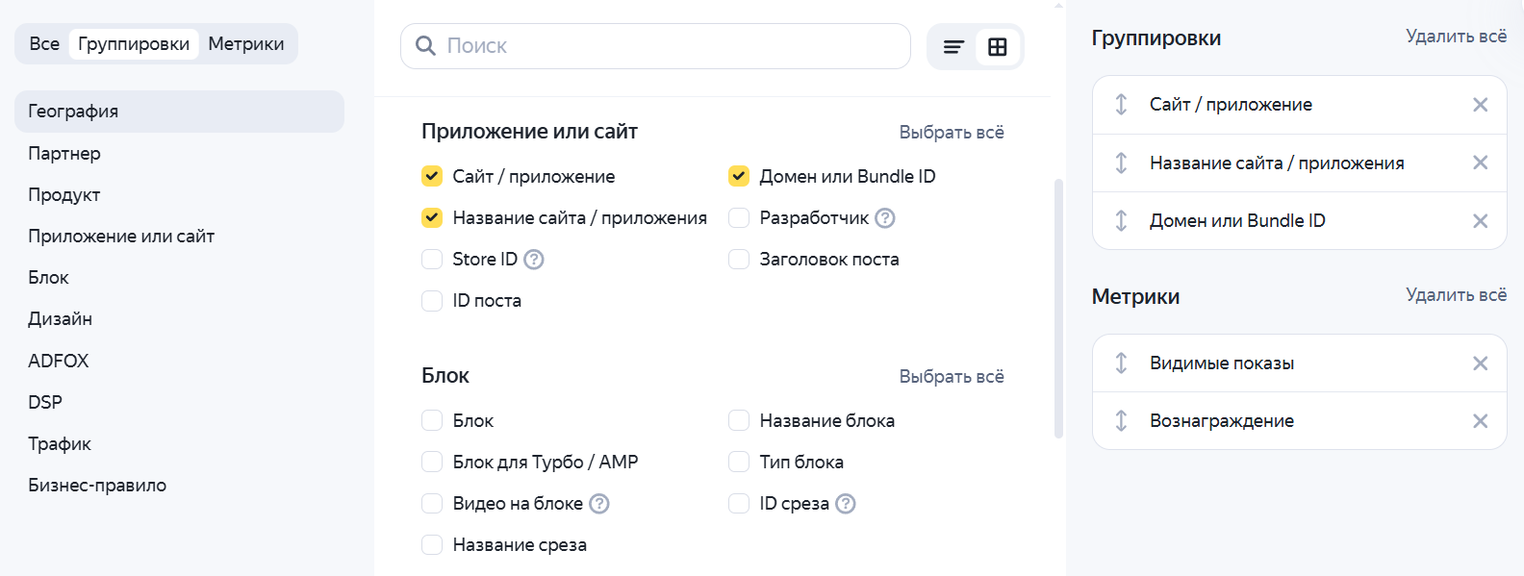The image size is (1524, 576).
Task: Click the 'Поиск' search field
Action: [x=664, y=46]
